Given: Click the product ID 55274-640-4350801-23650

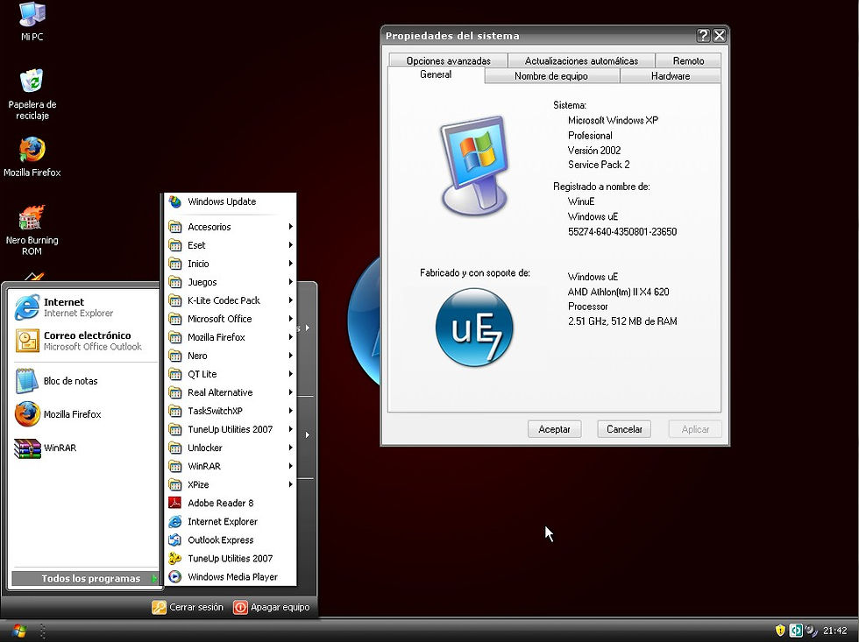Looking at the screenshot, I should 622,232.
